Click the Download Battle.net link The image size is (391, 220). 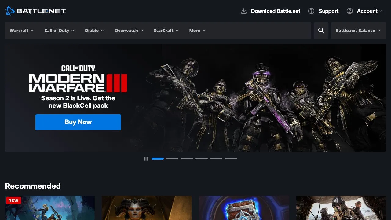(x=276, y=11)
